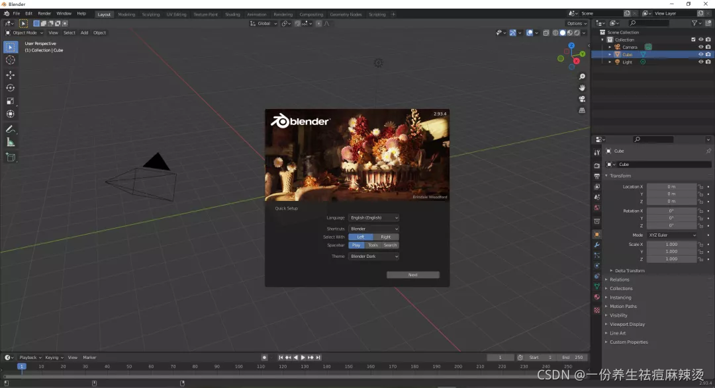Open the Render menu
The width and height of the screenshot is (715, 388).
[x=44, y=14]
